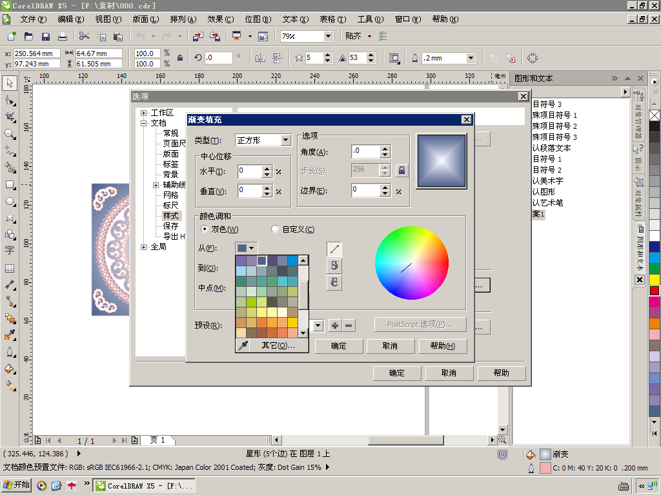Image resolution: width=661 pixels, height=495 pixels.
Task: Collapse the 文档 tree node
Action: (x=144, y=123)
